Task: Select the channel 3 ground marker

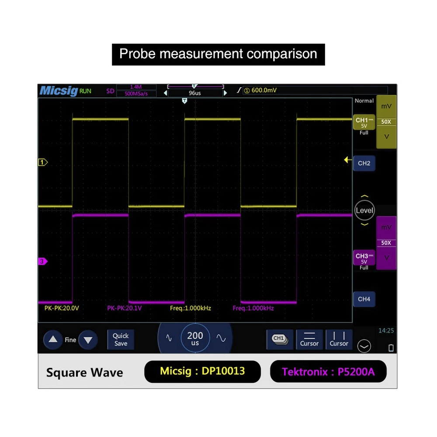Action: [43, 261]
